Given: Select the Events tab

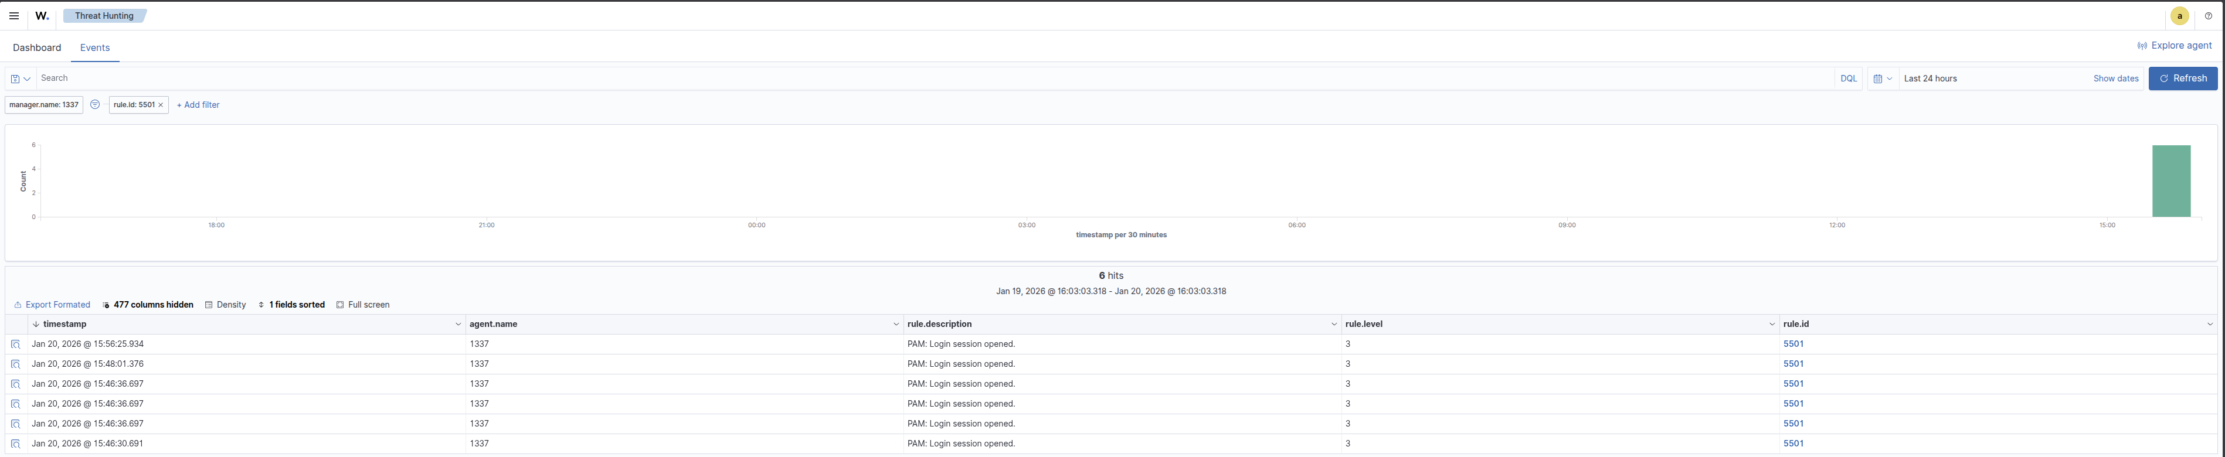Looking at the screenshot, I should coord(95,47).
